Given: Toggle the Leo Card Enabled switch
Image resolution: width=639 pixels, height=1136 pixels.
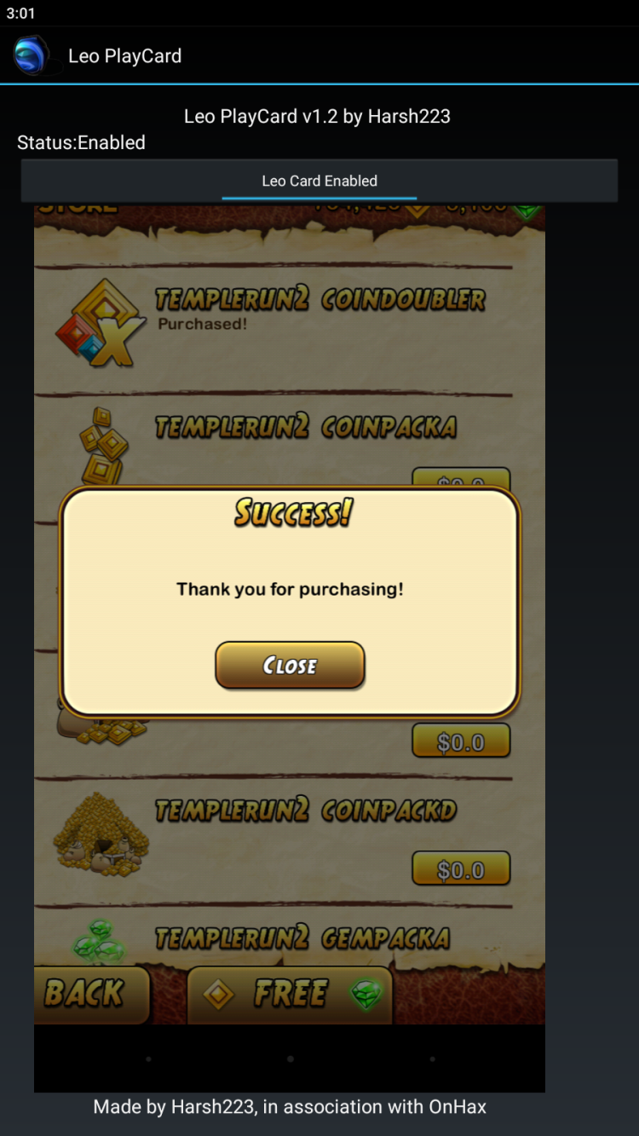Looking at the screenshot, I should [x=319, y=181].
